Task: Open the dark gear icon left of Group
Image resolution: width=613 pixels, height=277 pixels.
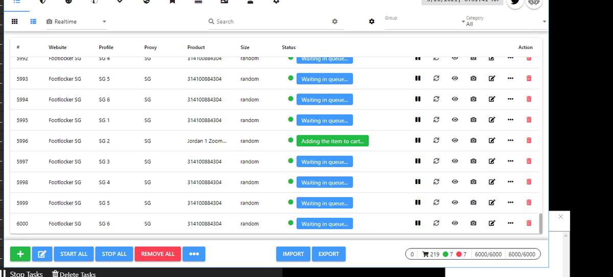Action: pyautogui.click(x=372, y=21)
